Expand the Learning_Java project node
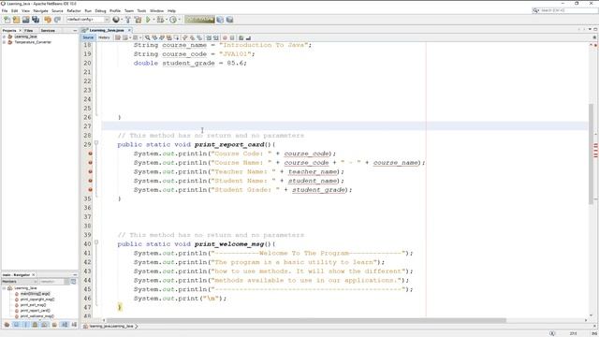This screenshot has height=337, width=599. coord(4,37)
